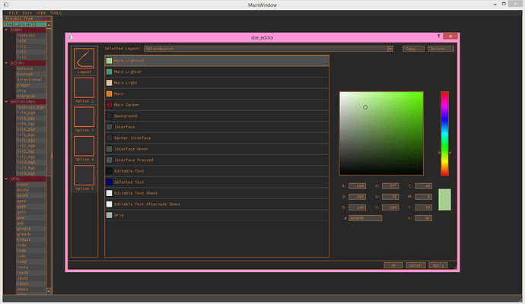Select test_project in the Project Tree
Viewport: 525px width, 304px height.
click(25, 24)
